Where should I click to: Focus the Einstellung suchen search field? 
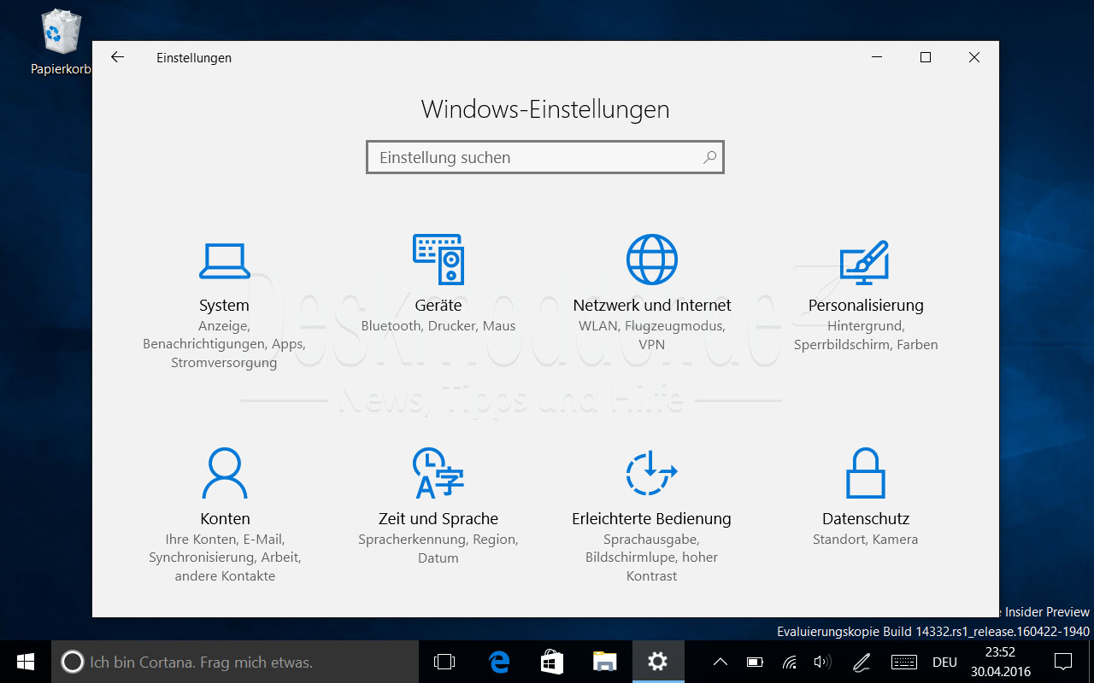(545, 157)
